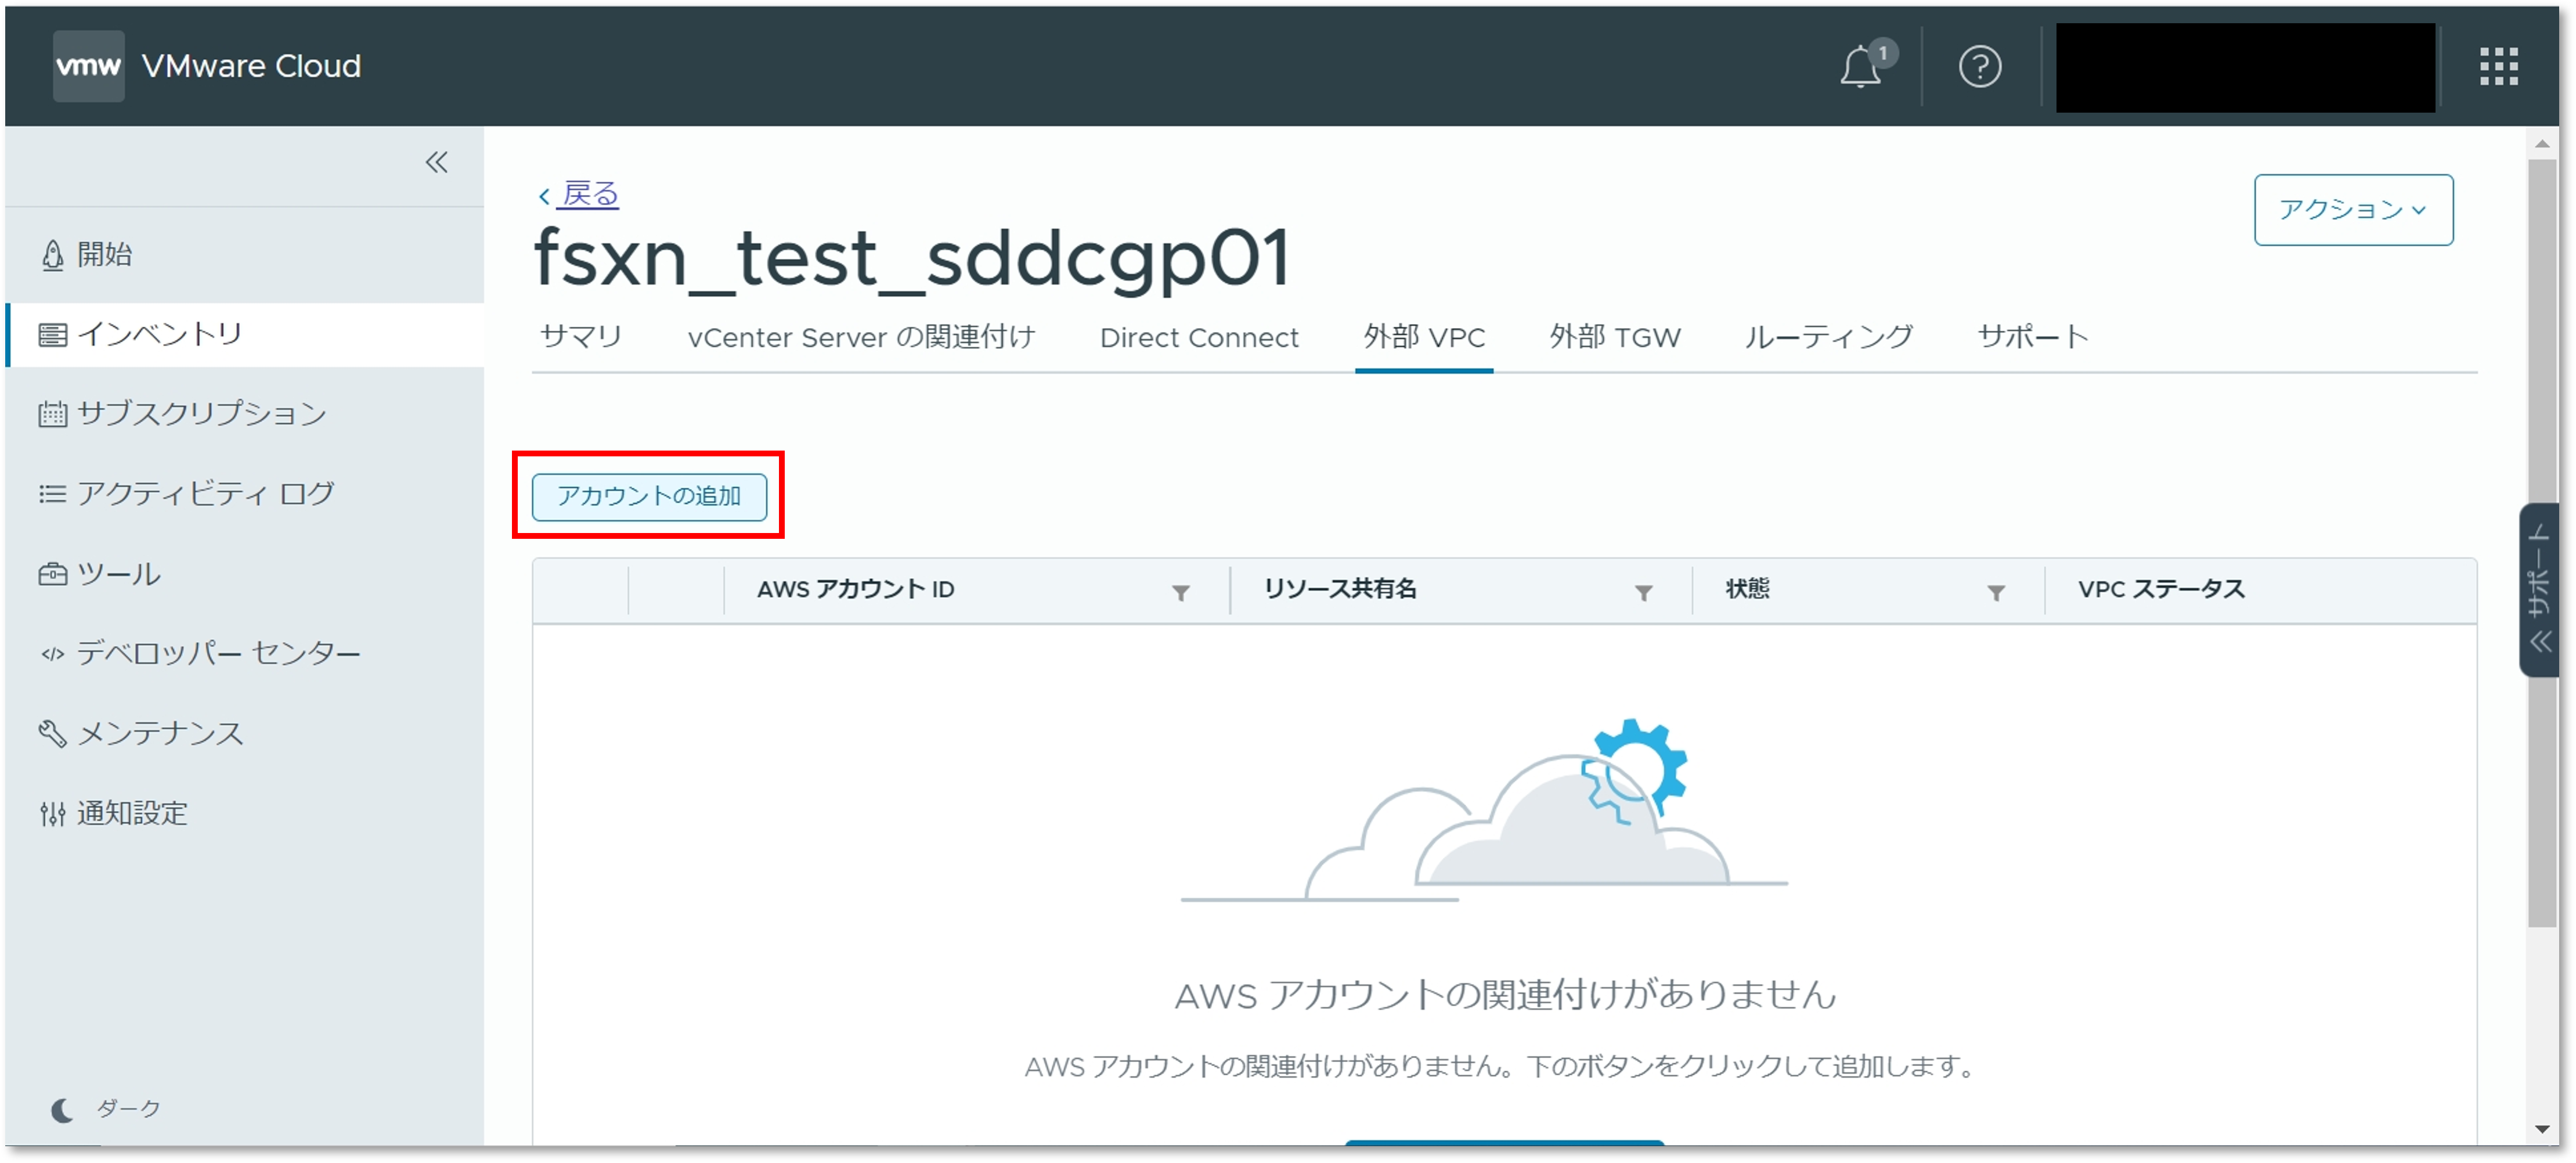Filter the 状態 column
Image resolution: width=2576 pixels, height=1163 pixels.
tap(1995, 593)
